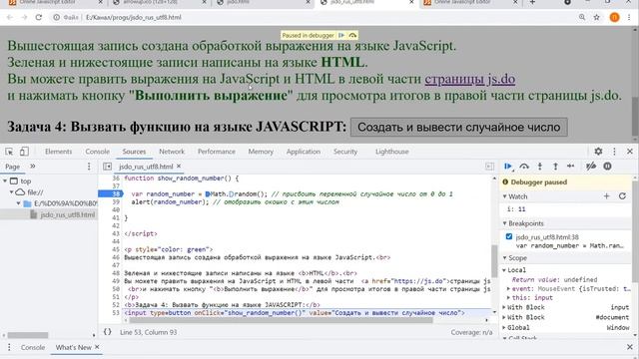The width and height of the screenshot is (639, 359).
Task: Close the What's New drawer tab
Action: tap(97, 347)
